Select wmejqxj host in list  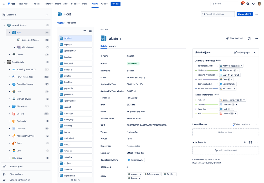76,151
